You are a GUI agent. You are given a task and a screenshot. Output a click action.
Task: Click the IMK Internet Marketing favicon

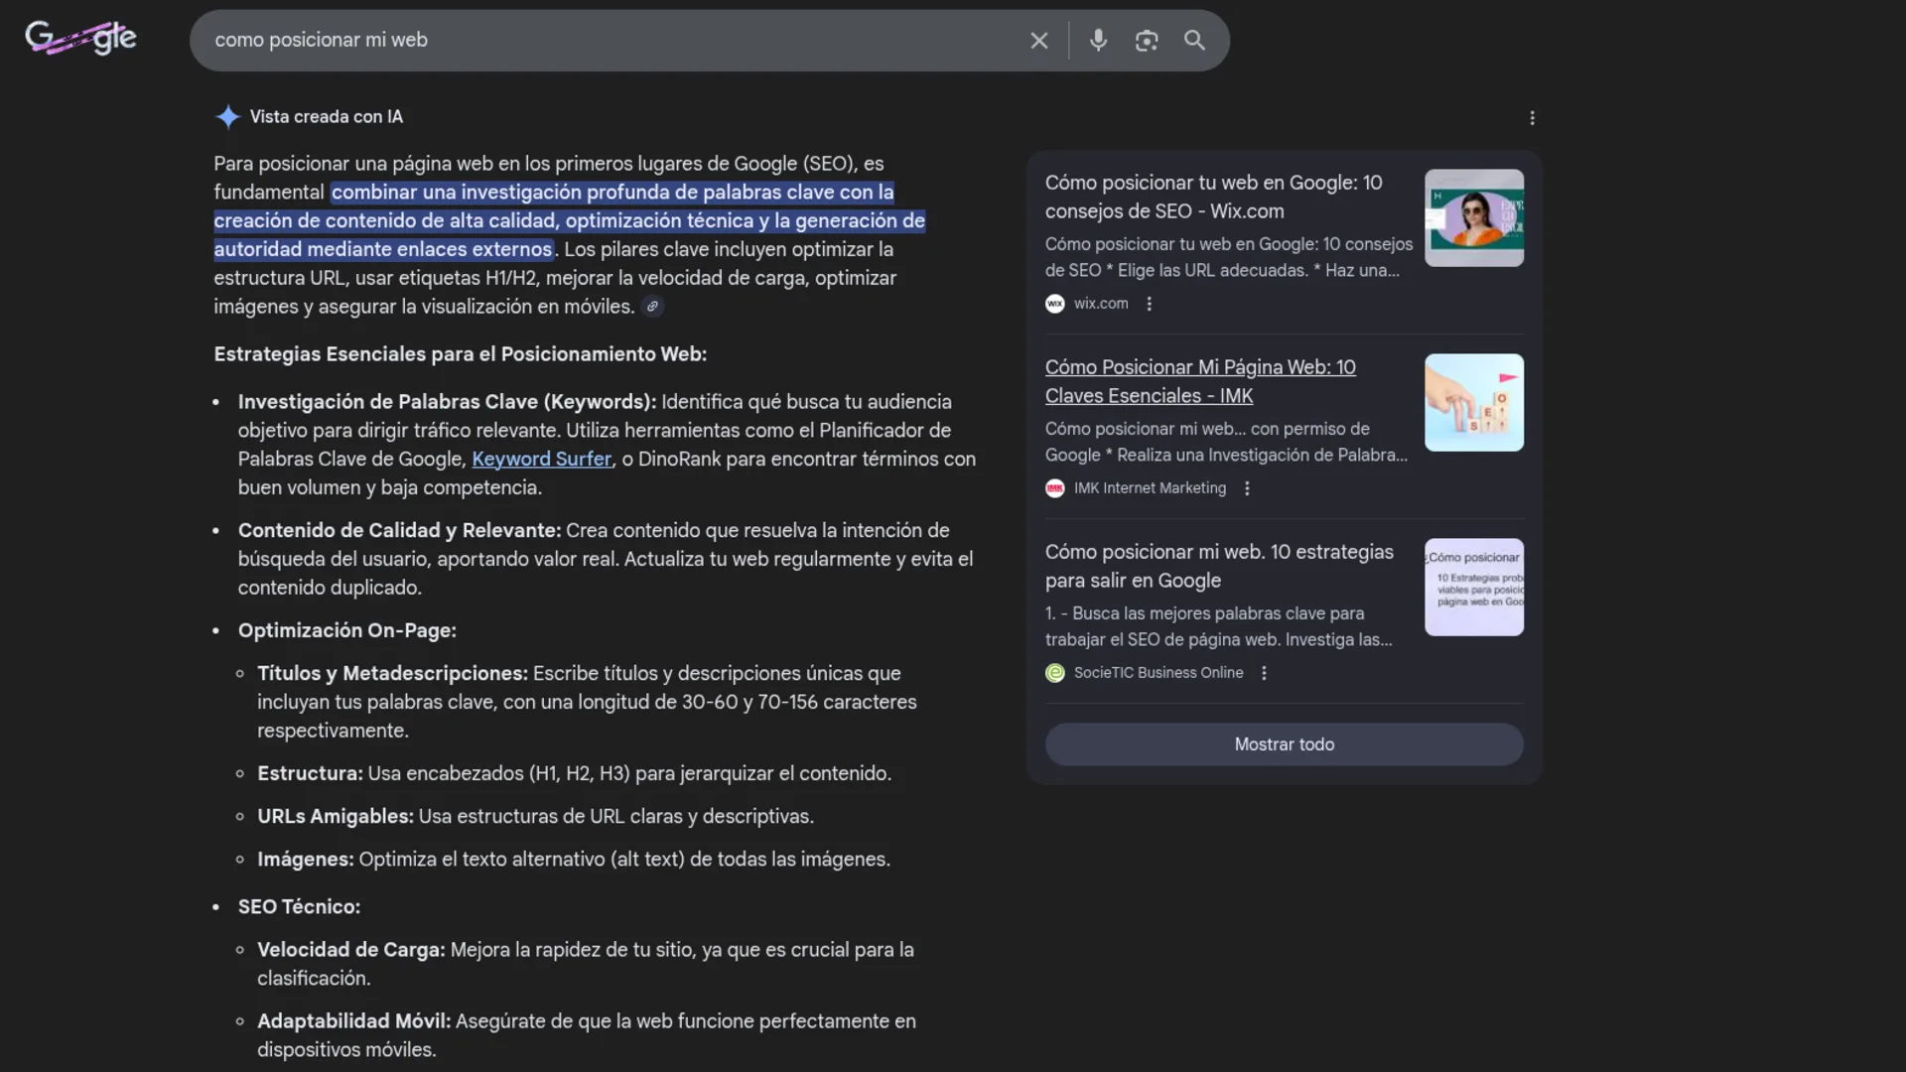(1054, 488)
